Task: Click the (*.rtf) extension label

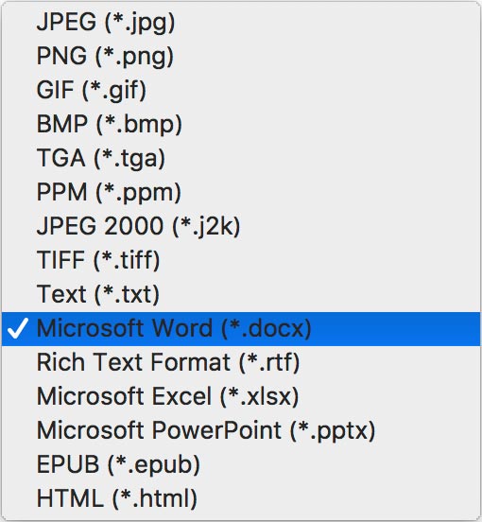Action: click(269, 363)
